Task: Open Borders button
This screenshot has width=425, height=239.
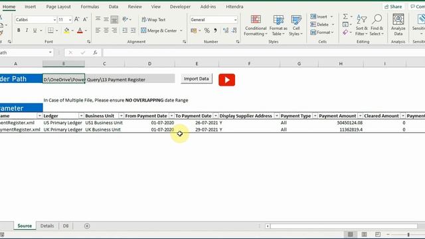Action: pos(50,31)
